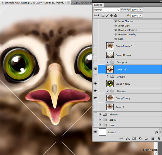Select Group 4 copy eye thumbnail
The height and width of the screenshot is (155, 162).
(110, 83)
